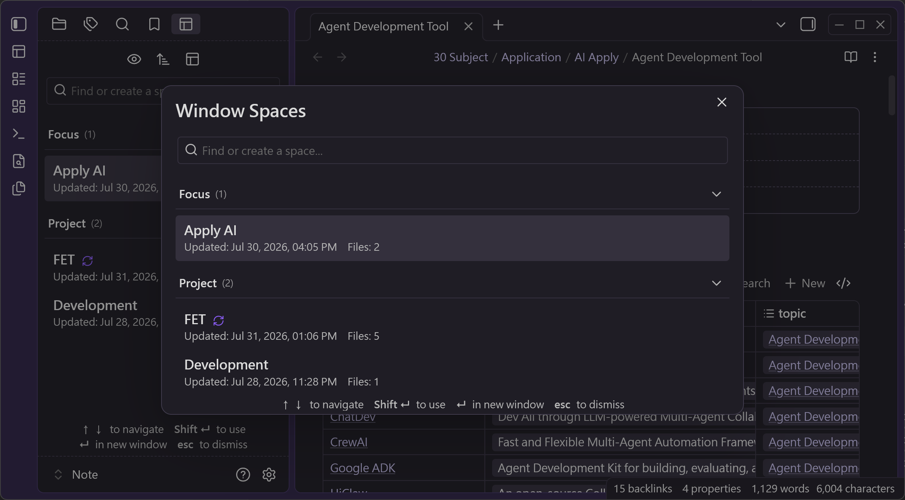This screenshot has width=905, height=500.
Task: Open the Note vault switcher
Action: (76, 475)
